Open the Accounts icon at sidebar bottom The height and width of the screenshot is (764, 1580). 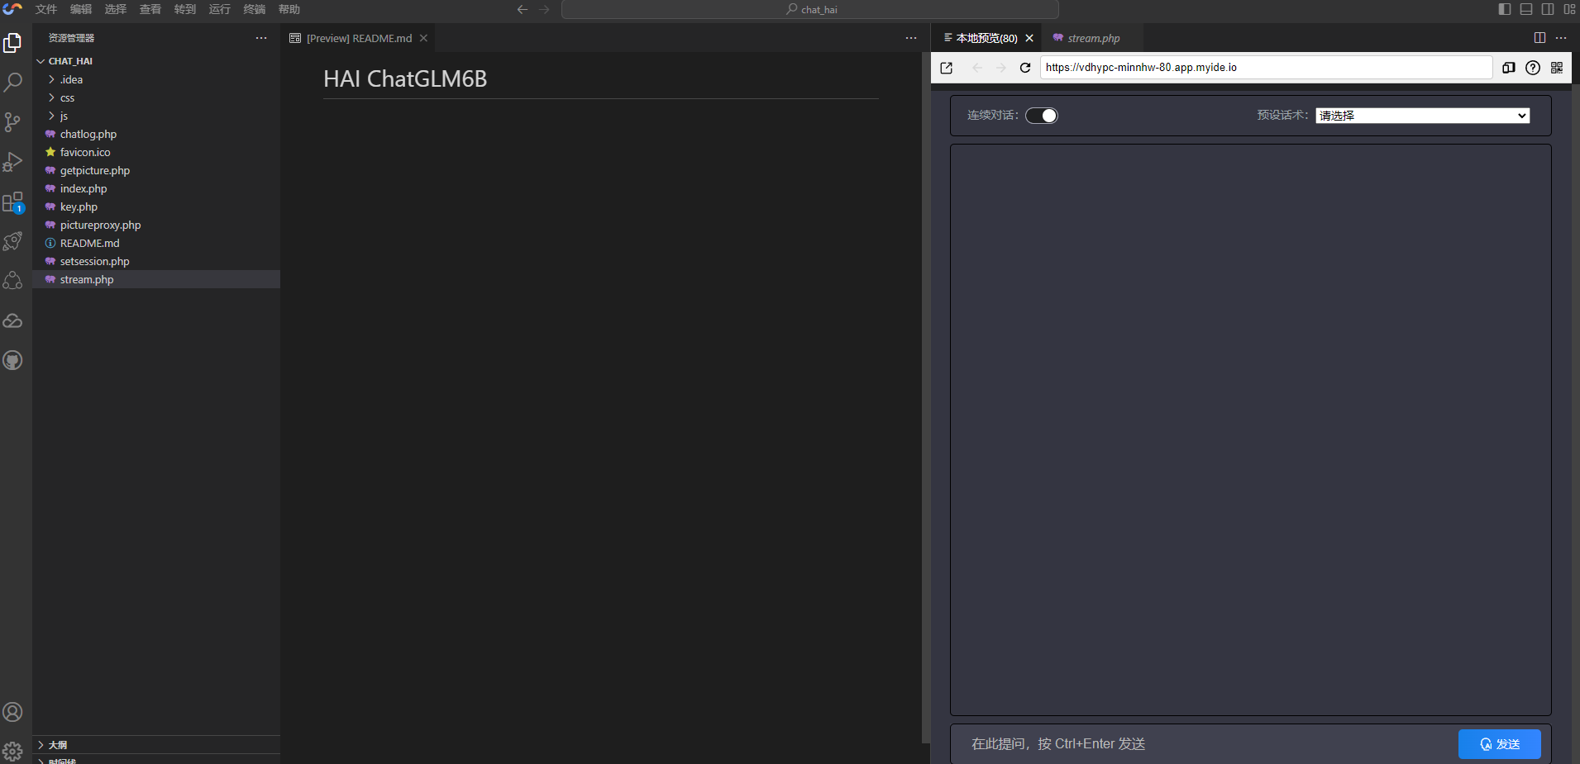pyautogui.click(x=12, y=712)
